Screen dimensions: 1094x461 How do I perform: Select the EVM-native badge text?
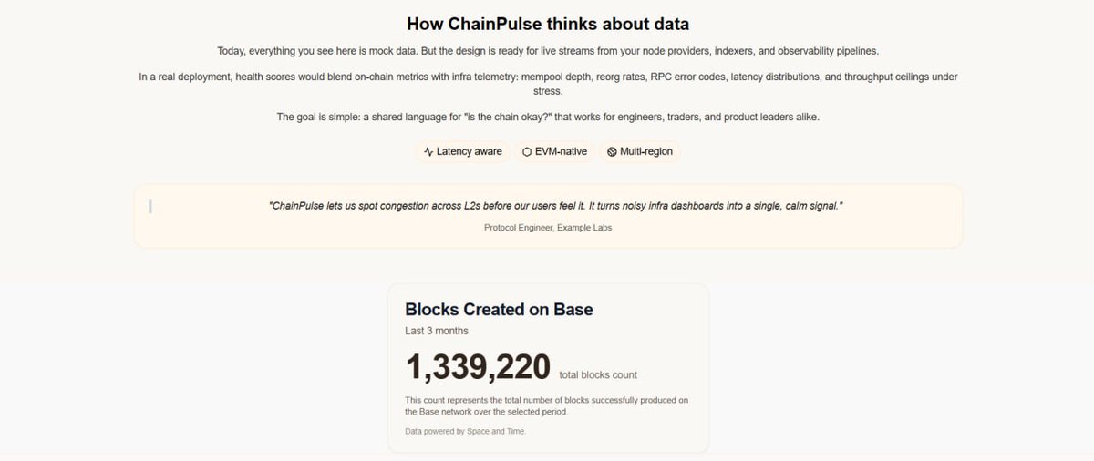(x=561, y=151)
